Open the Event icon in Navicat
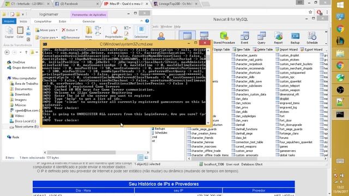 (244, 38)
